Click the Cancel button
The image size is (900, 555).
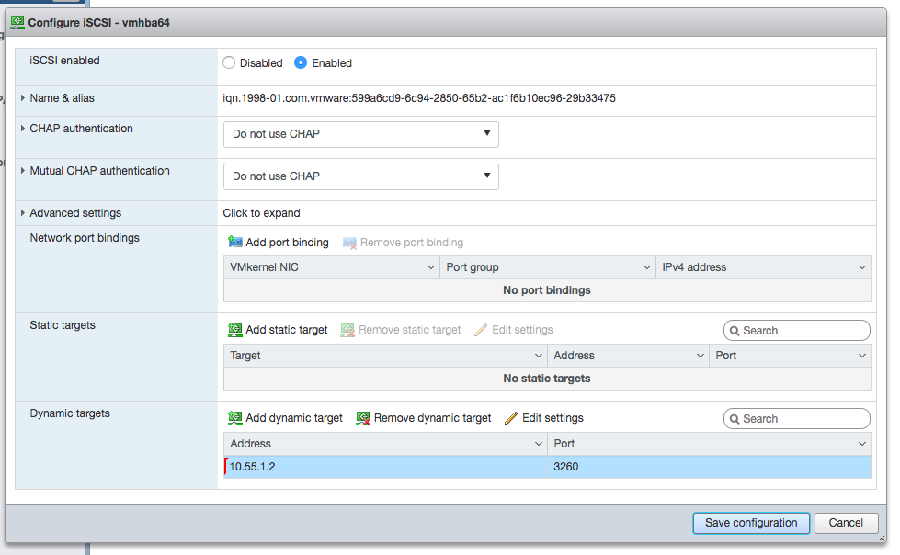click(x=846, y=523)
